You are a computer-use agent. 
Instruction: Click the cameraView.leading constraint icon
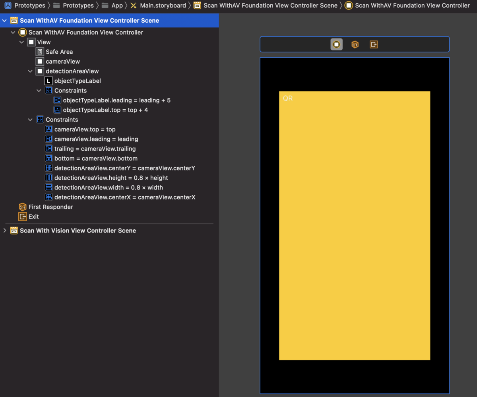[48, 139]
